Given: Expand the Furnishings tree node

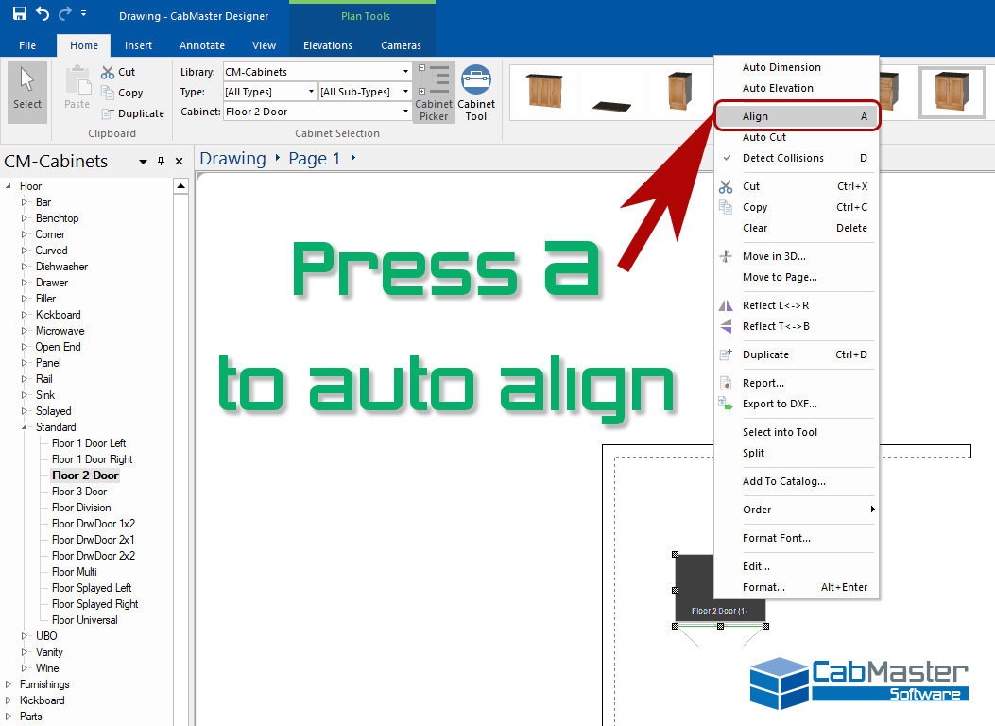Looking at the screenshot, I should 9,684.
